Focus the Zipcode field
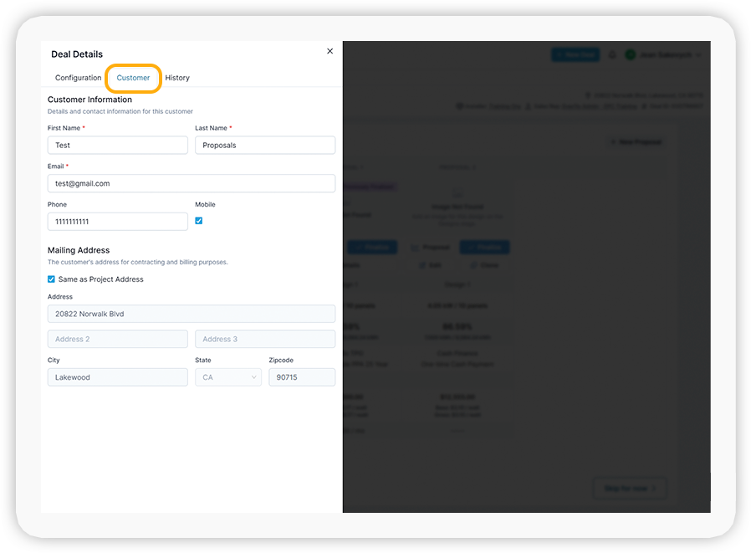Image resolution: width=751 pixels, height=553 pixels. point(301,377)
